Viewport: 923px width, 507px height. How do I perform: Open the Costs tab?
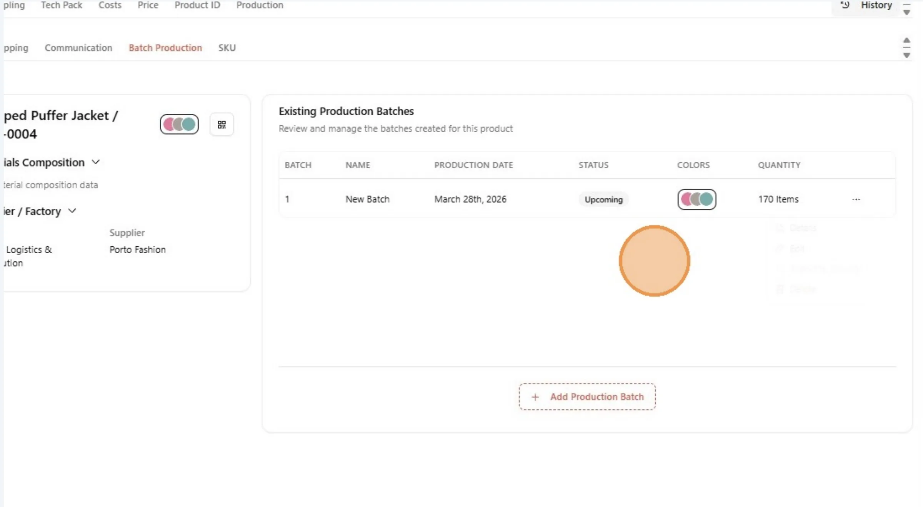point(110,5)
